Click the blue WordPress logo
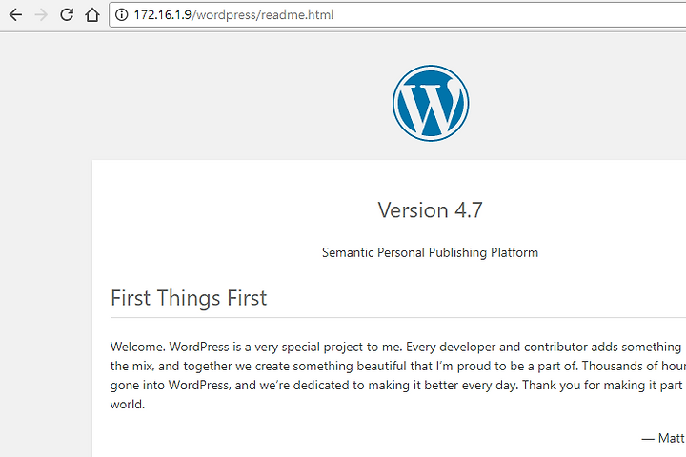The image size is (686, 457). (x=431, y=103)
